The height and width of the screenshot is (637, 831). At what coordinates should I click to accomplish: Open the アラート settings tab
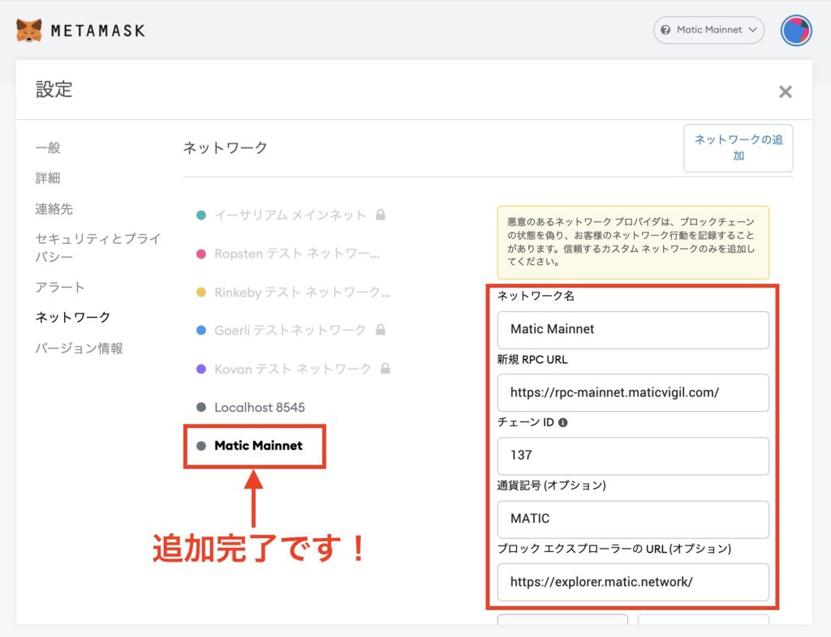[60, 287]
